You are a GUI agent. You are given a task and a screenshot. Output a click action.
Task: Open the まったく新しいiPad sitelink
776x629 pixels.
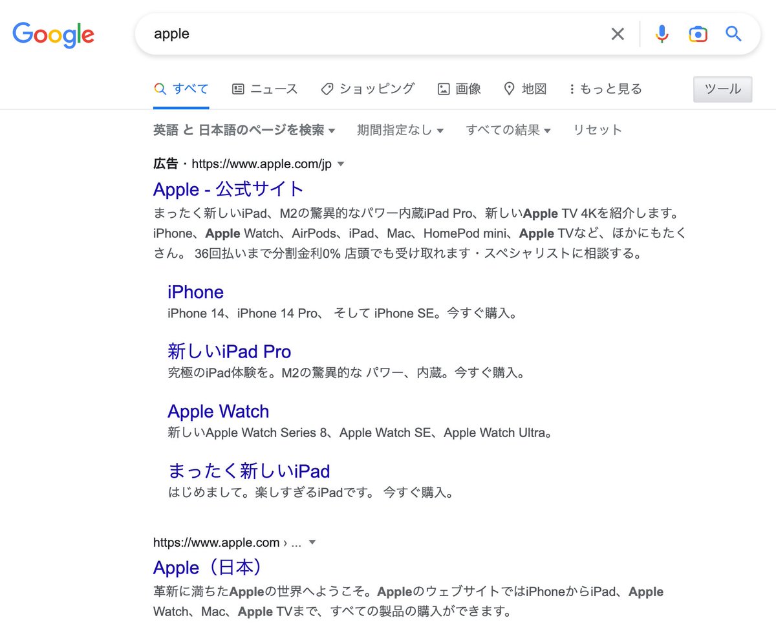coord(249,471)
